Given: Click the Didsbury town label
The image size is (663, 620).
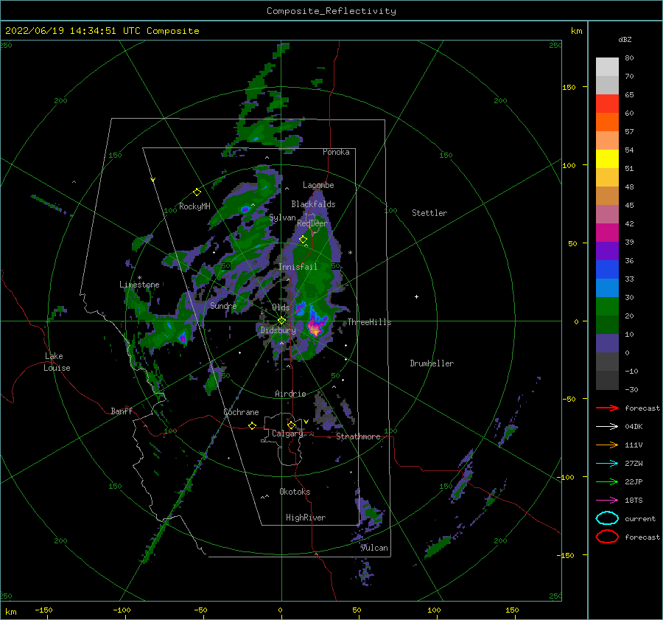Looking at the screenshot, I should coord(278,330).
